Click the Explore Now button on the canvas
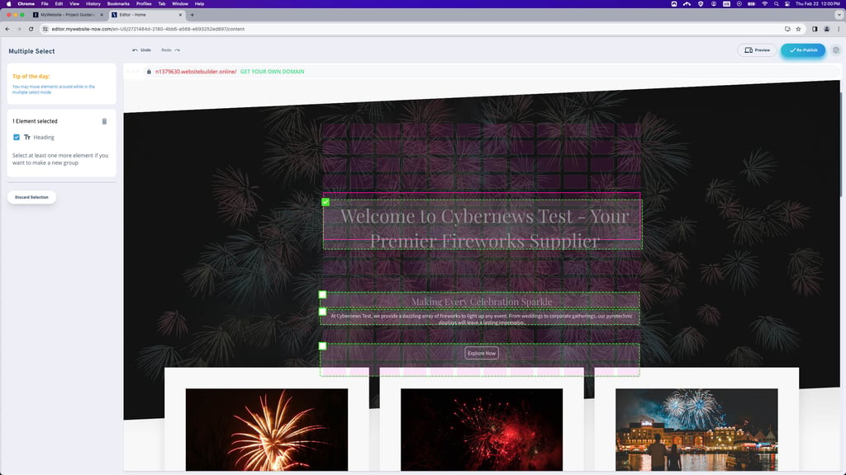846x475 pixels. point(482,353)
